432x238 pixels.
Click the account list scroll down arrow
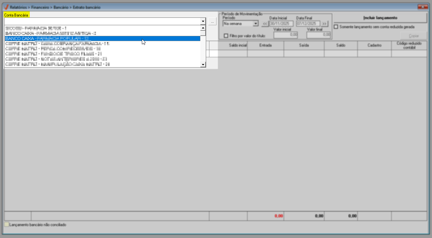(x=203, y=65)
